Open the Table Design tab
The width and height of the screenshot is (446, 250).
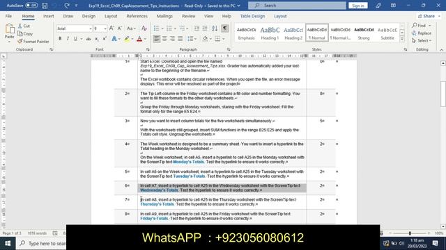[252, 16]
